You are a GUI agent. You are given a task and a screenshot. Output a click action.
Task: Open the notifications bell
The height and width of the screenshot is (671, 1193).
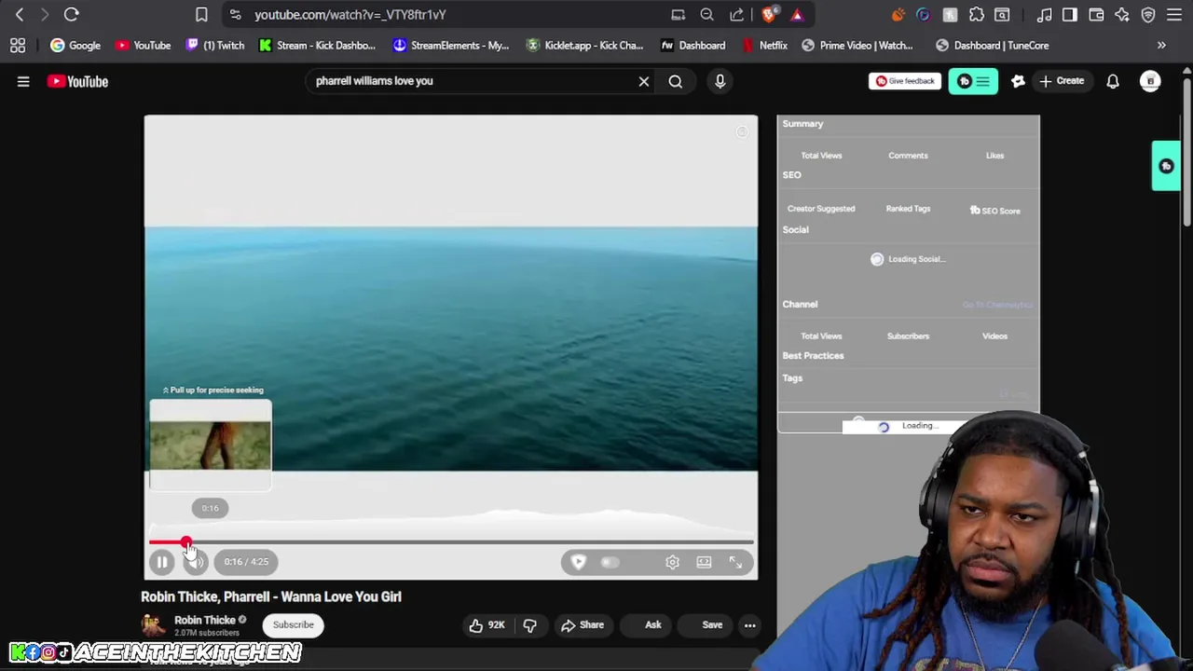tap(1113, 81)
